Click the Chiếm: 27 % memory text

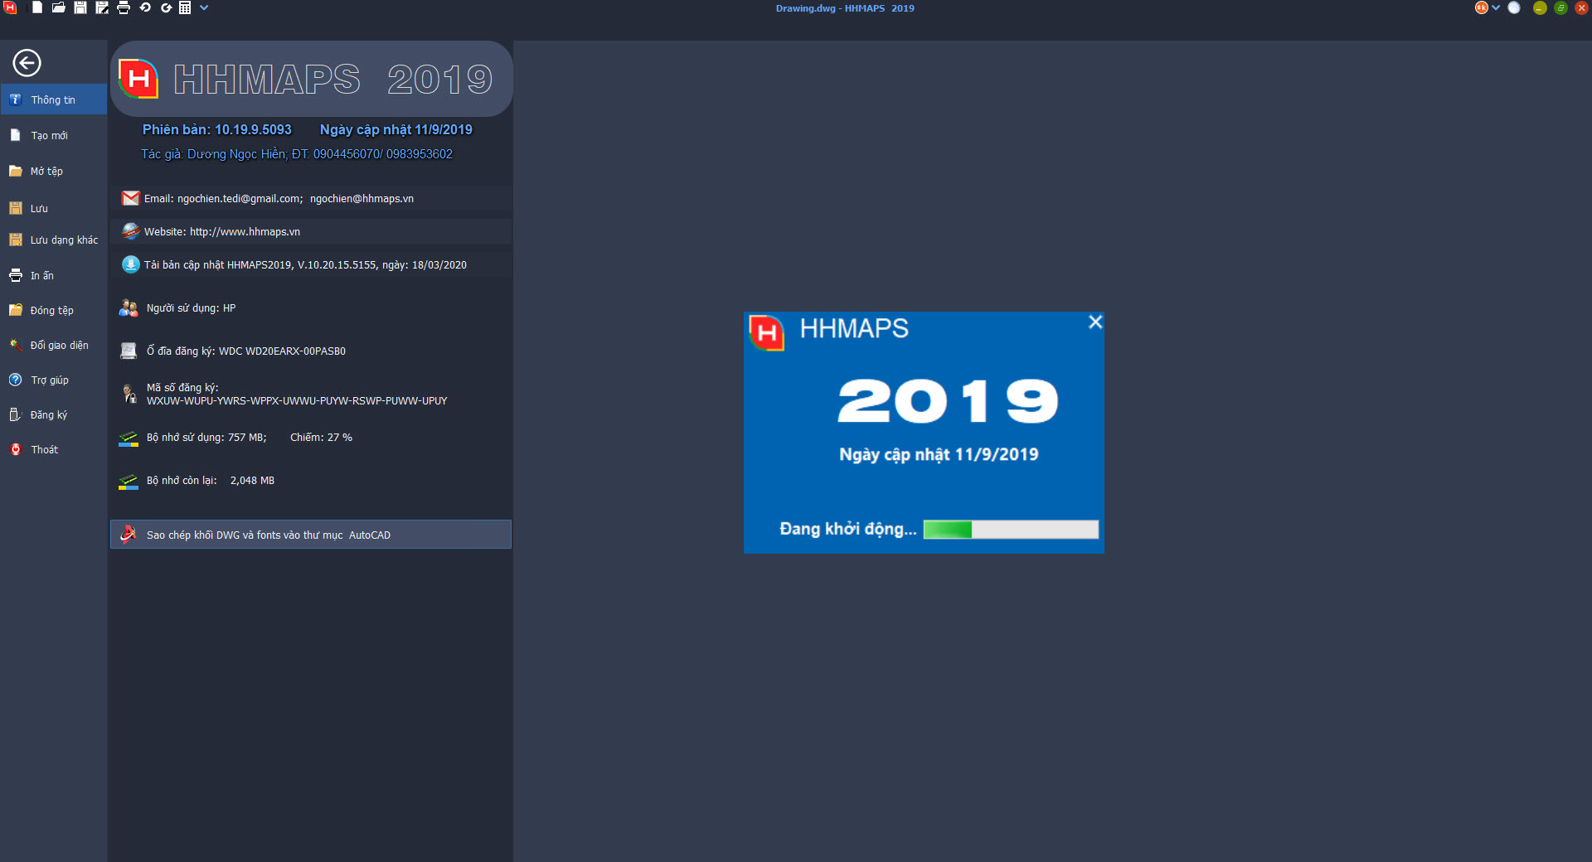(x=321, y=437)
